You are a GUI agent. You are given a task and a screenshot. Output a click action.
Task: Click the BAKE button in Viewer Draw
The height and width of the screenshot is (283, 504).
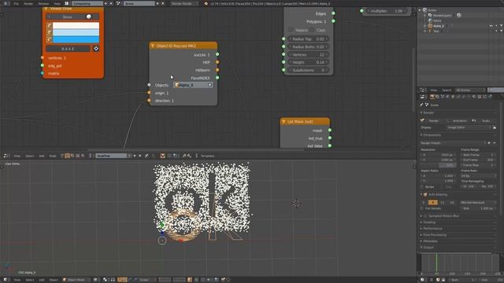[x=68, y=49]
